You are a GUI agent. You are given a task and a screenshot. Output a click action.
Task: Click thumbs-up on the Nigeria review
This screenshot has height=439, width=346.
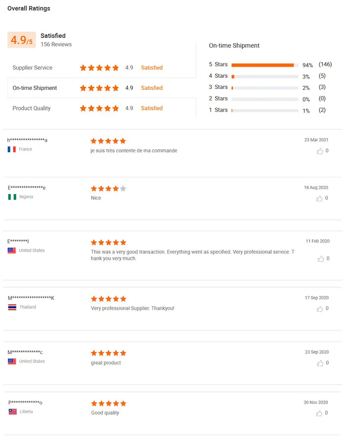tap(320, 198)
